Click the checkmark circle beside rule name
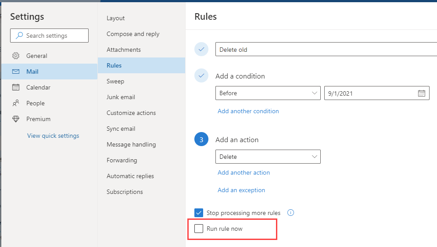 click(201, 49)
